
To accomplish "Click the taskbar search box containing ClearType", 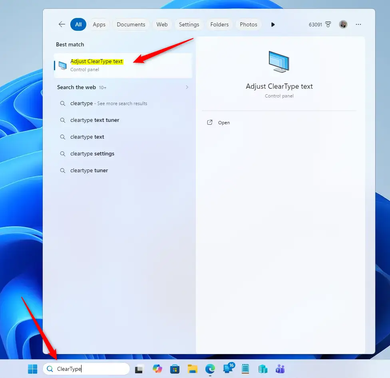I will coord(86,369).
